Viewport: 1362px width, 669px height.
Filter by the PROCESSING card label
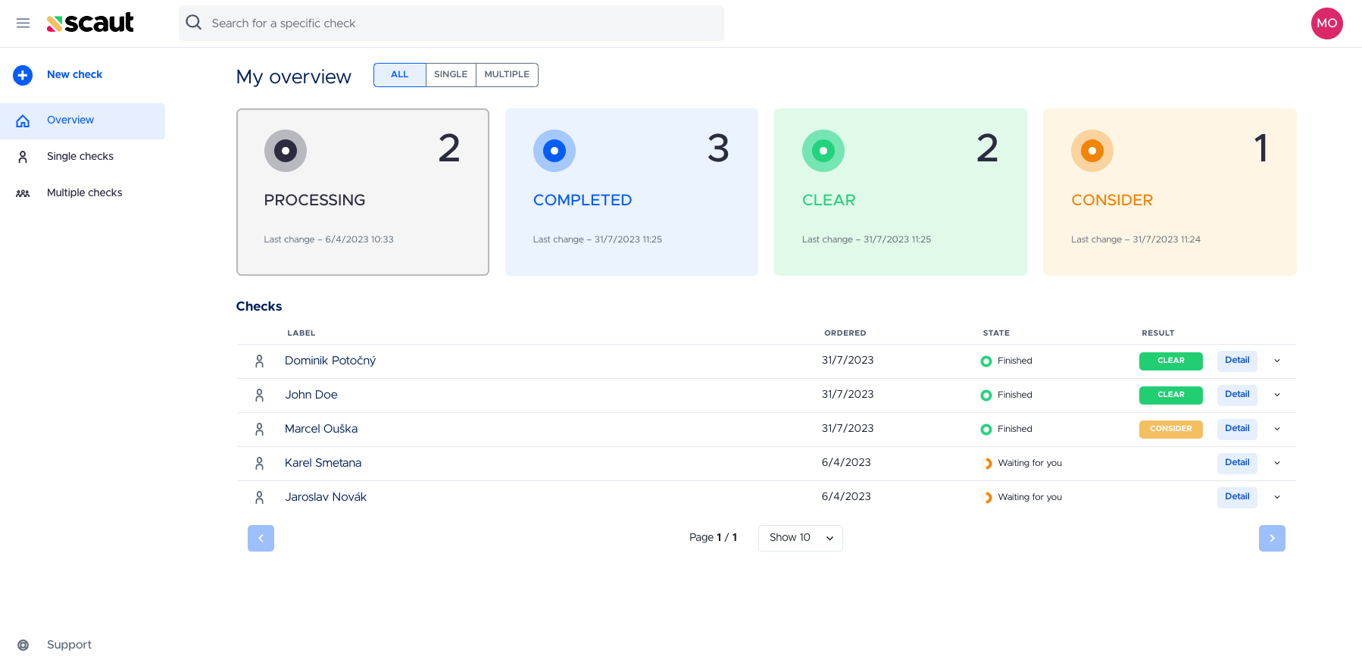[314, 200]
